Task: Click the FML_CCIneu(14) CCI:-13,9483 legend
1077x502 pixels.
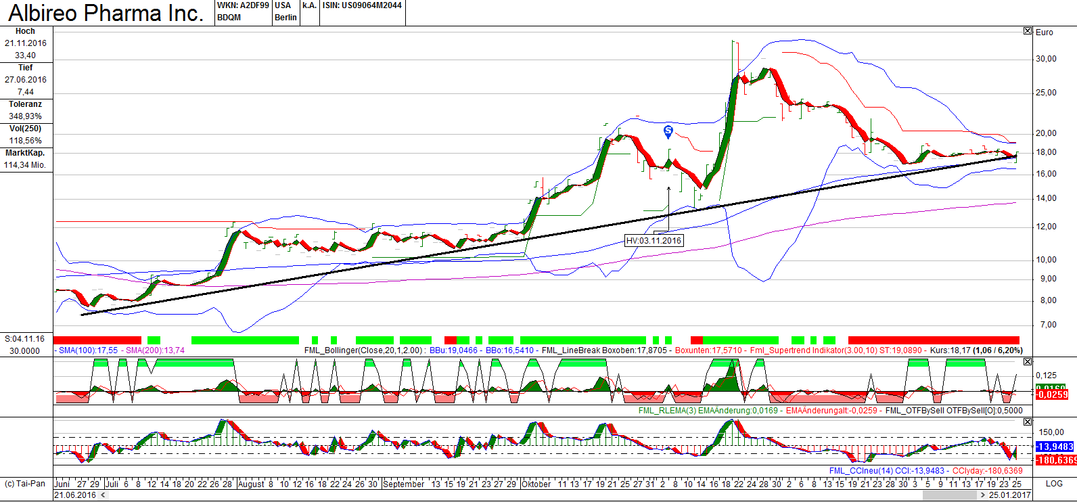Action: (x=888, y=471)
